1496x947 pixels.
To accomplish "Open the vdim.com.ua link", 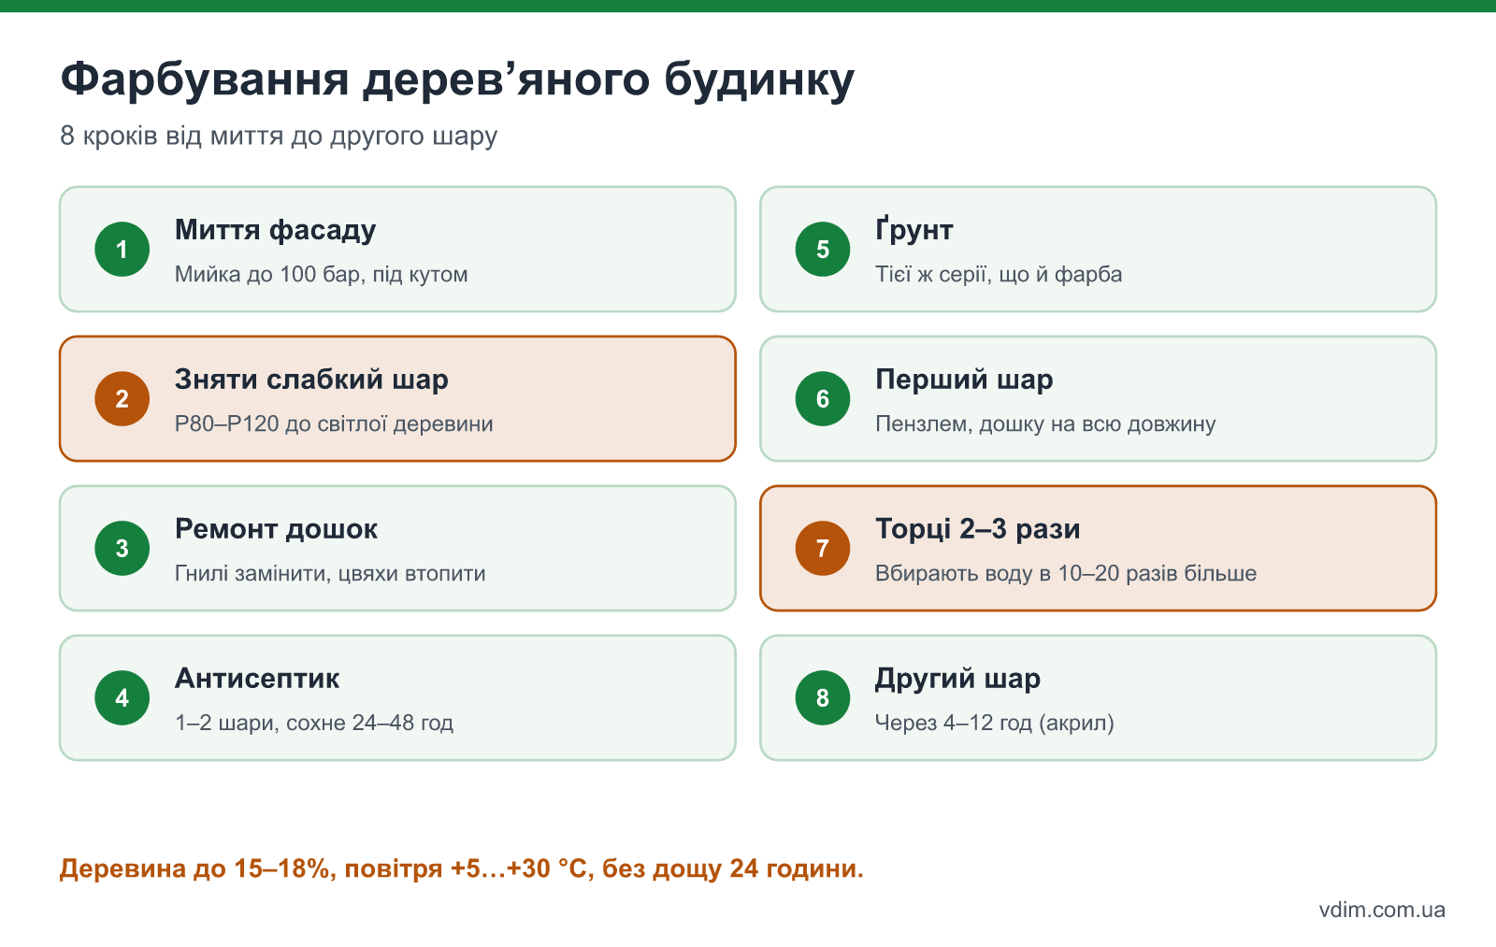I will click(x=1382, y=910).
